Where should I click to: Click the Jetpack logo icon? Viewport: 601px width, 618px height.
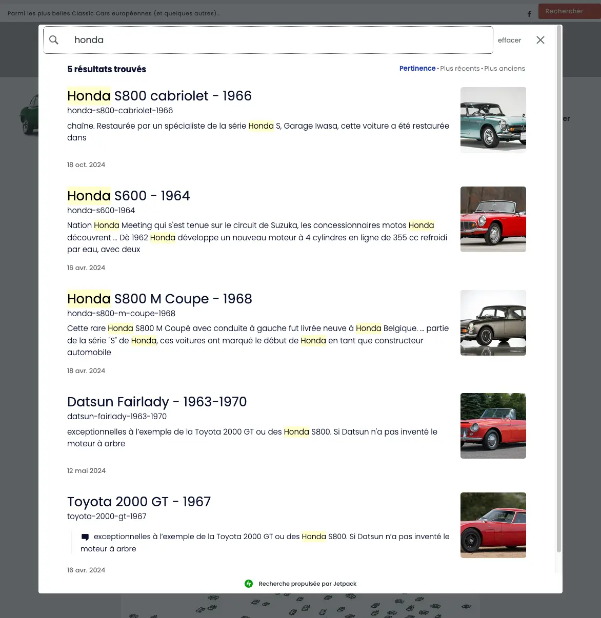click(249, 584)
